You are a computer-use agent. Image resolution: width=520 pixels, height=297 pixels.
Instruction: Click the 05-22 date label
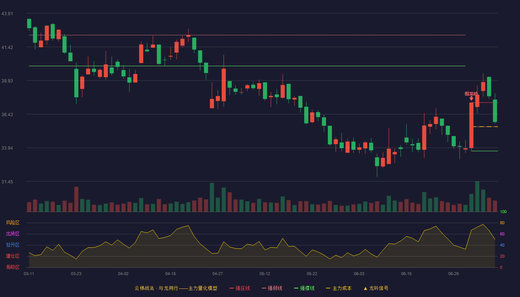(312, 274)
